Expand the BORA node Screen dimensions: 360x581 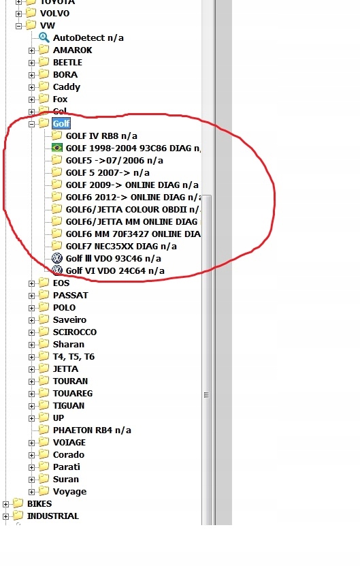(31, 75)
